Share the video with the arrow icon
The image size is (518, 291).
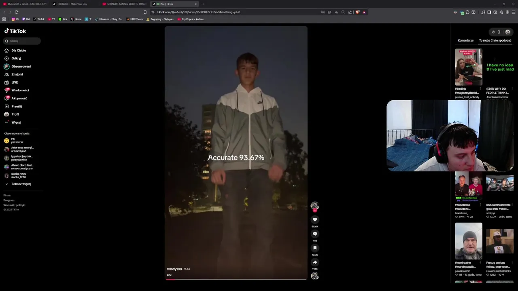click(315, 262)
